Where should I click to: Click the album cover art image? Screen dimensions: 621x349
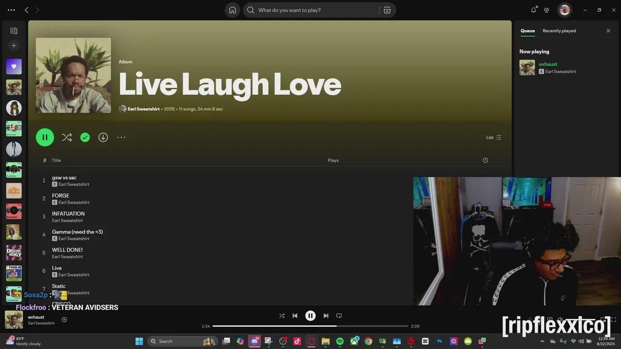click(73, 76)
